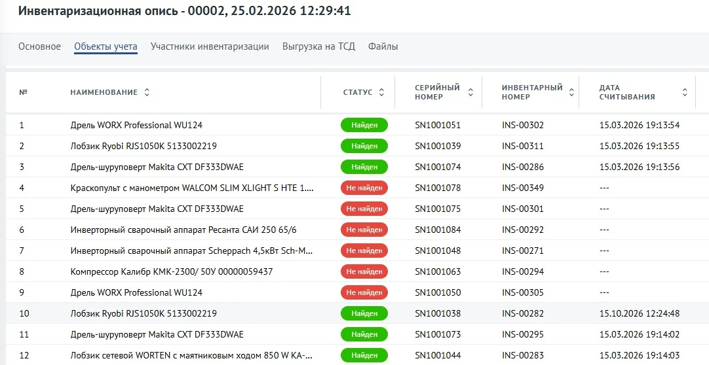Select the Объекты учета tab
Screen dimensions: 709x365
pos(105,46)
